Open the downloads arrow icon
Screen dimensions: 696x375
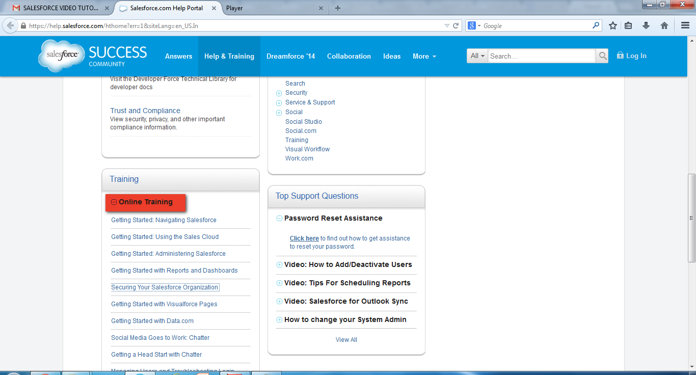pos(646,25)
